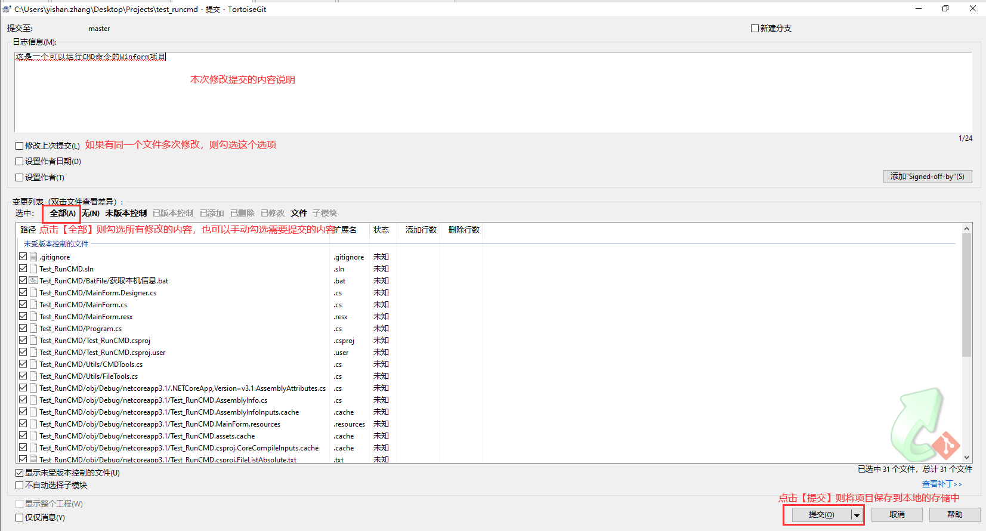Click the 取消 cancel button

pos(897,515)
